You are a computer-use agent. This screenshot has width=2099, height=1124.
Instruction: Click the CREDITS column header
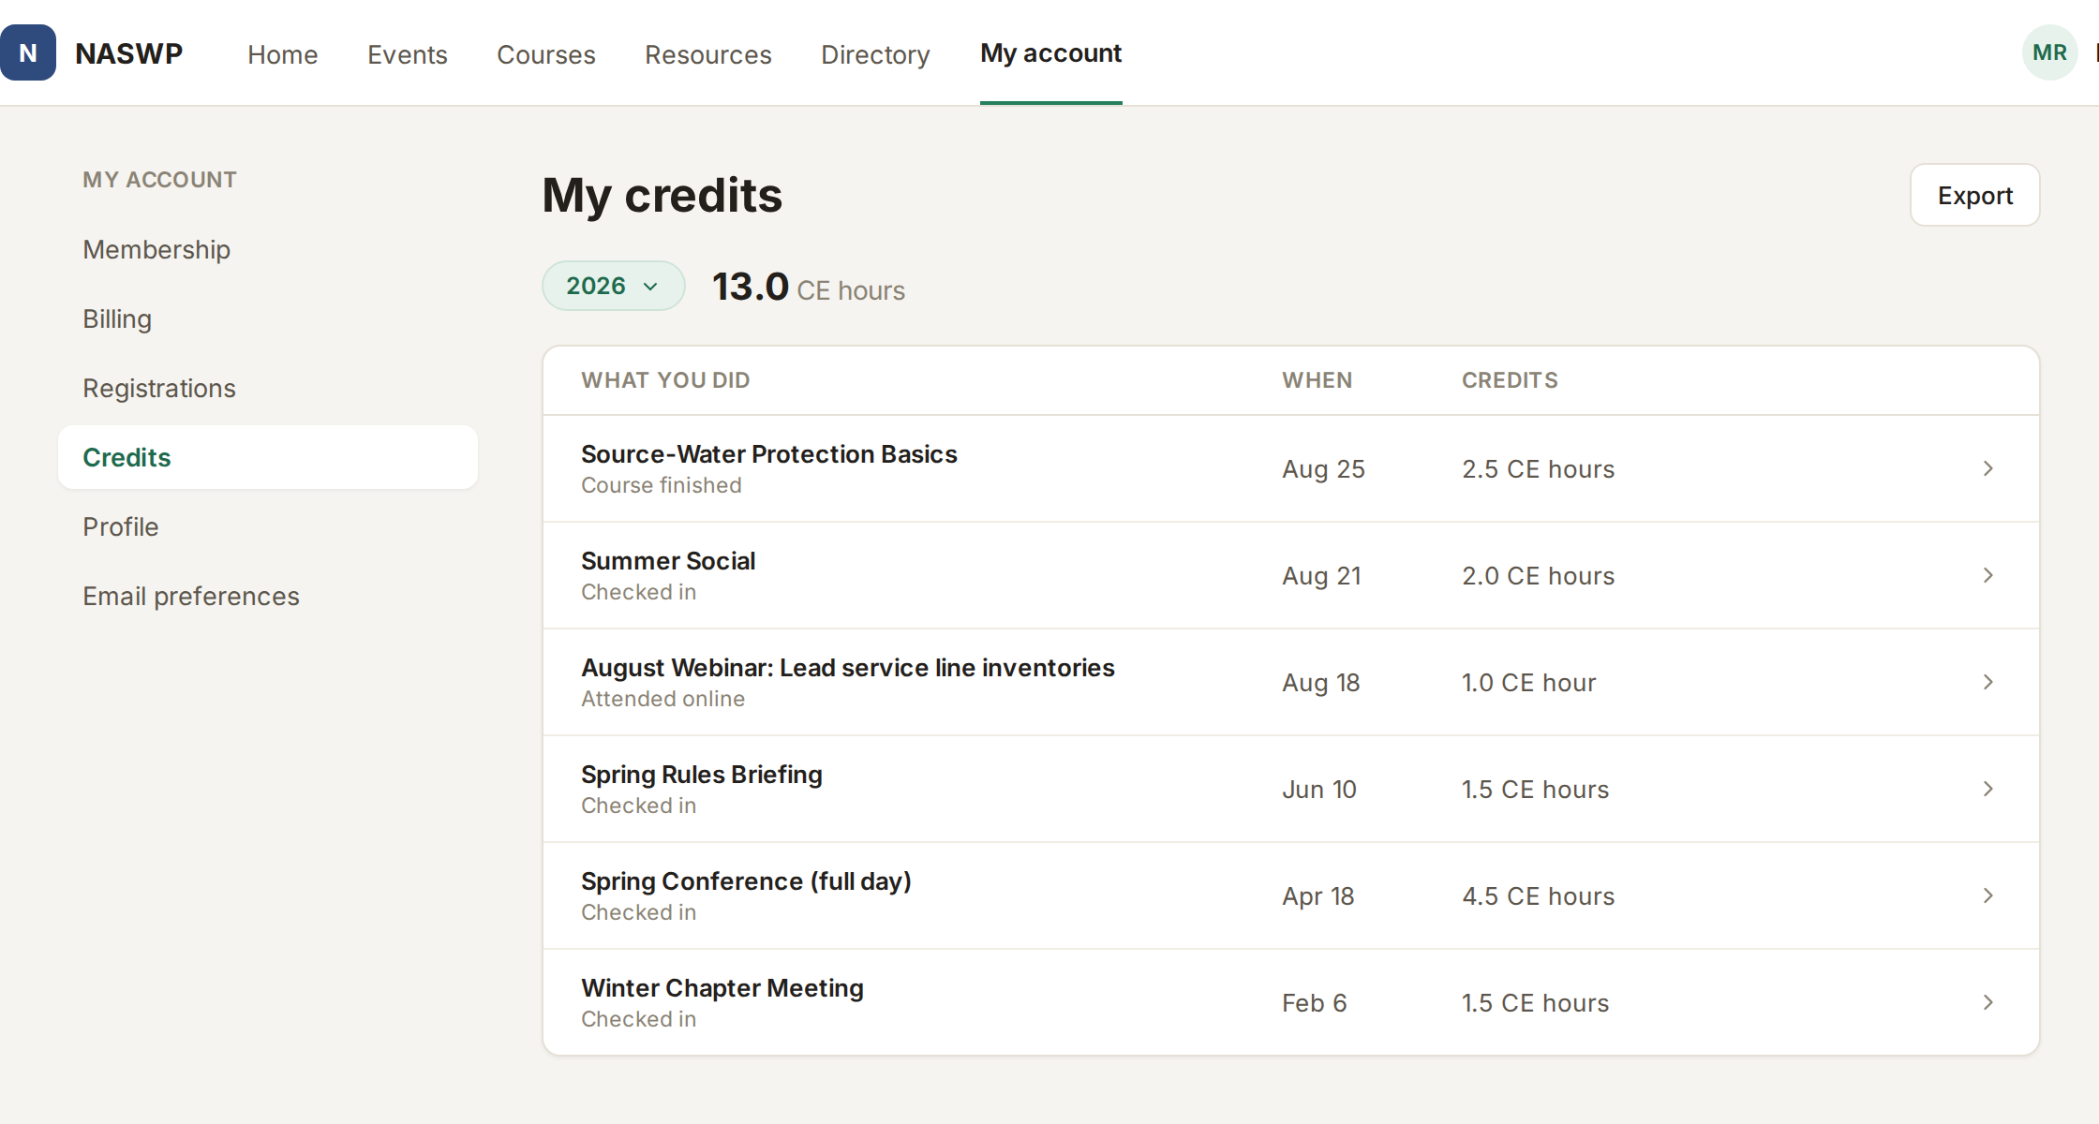(1510, 380)
